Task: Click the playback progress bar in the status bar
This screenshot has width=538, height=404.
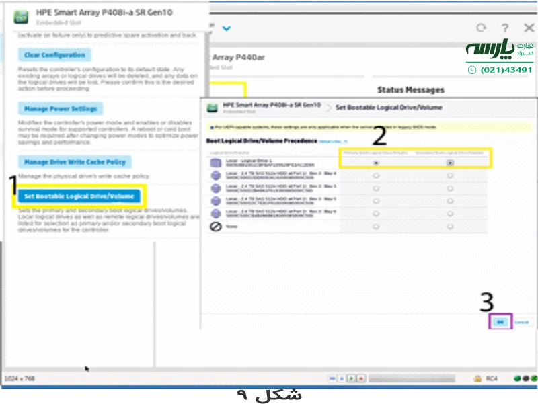Action: click(x=412, y=378)
